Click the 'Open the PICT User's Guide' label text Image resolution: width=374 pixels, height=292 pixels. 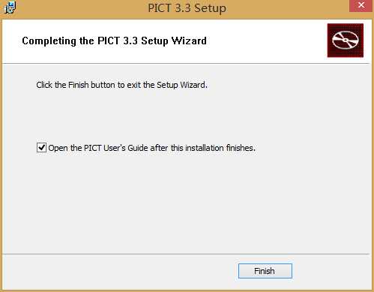click(151, 148)
